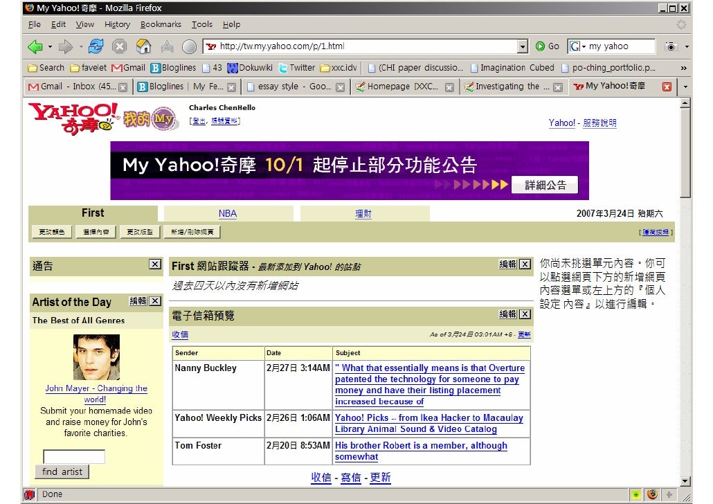713x504 pixels.
Task: Open the Twitter bookmark
Action: tap(296, 68)
